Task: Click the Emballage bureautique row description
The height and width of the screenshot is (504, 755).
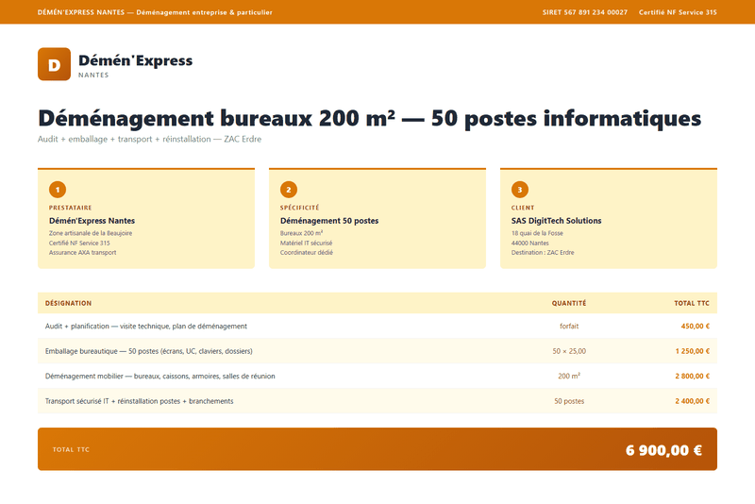Action: (x=149, y=351)
